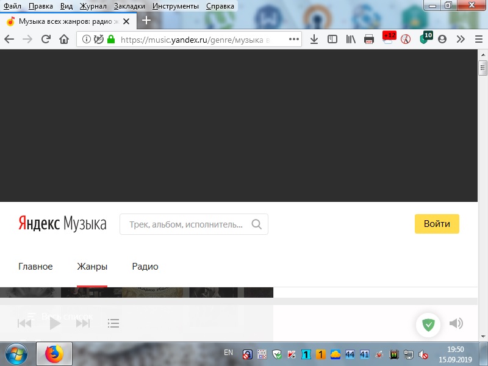The width and height of the screenshot is (488, 366).
Task: Open page actions three-dots menu
Action: click(294, 39)
